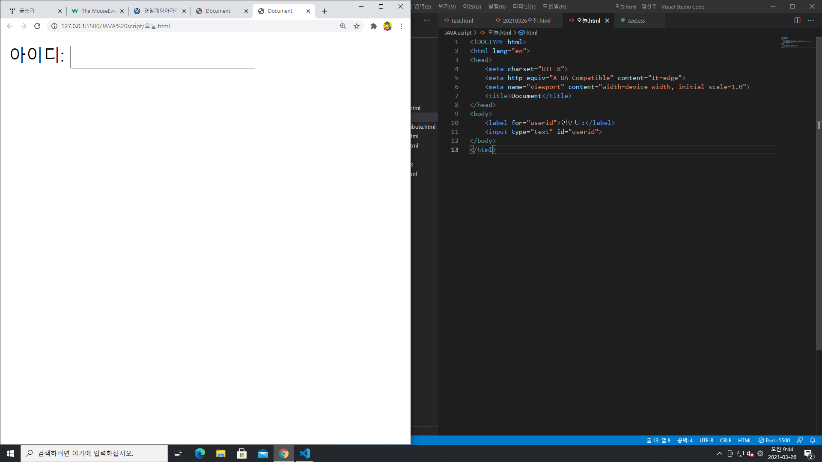Open a new Chrome tab
This screenshot has width=822, height=462.
click(325, 11)
